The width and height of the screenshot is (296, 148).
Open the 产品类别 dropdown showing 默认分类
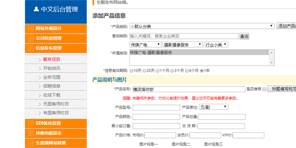[202, 26]
